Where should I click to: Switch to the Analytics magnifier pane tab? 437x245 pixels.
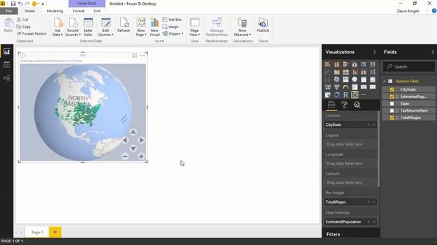tap(357, 105)
